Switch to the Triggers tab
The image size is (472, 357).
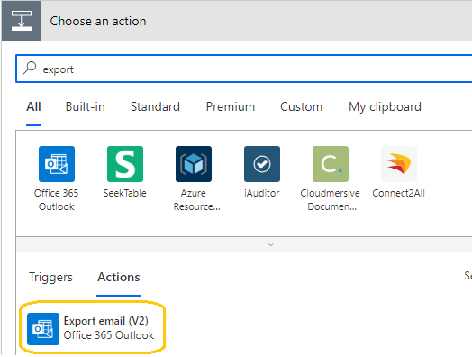50,277
